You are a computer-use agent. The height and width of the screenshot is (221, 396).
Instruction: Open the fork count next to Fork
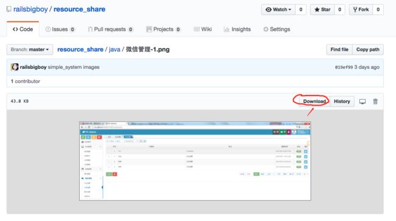coord(378,10)
